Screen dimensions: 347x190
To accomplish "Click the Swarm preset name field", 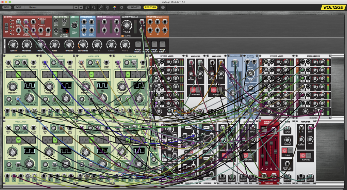I will coord(49,7).
